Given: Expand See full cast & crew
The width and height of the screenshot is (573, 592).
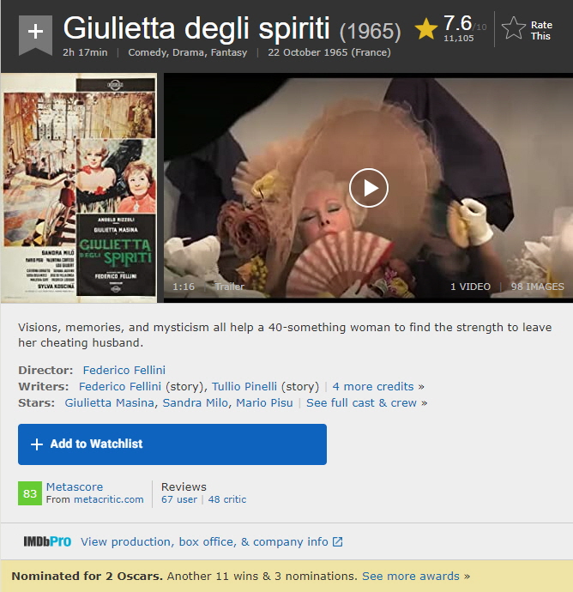Looking at the screenshot, I should [361, 403].
